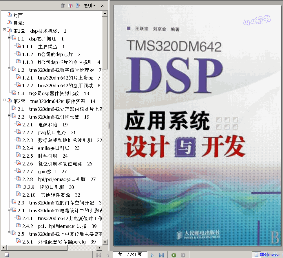Collapse the 2.2 tms320dm642引脚设置 node
This screenshot has height=258, width=283.
(x=9, y=116)
